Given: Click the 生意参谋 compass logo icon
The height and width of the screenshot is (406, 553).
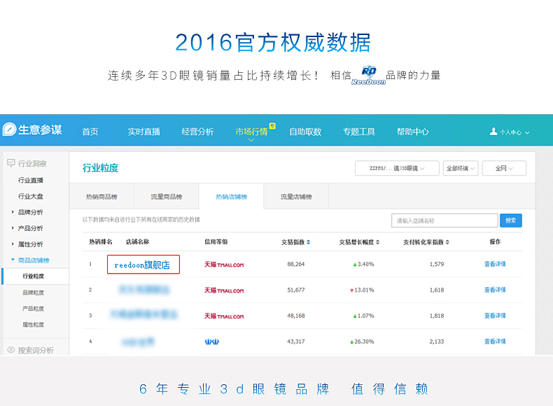Looking at the screenshot, I should 10,129.
